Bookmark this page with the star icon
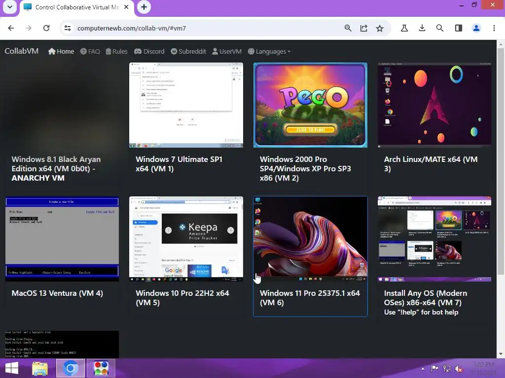Viewport: 505px width, 378px height. coord(380,28)
